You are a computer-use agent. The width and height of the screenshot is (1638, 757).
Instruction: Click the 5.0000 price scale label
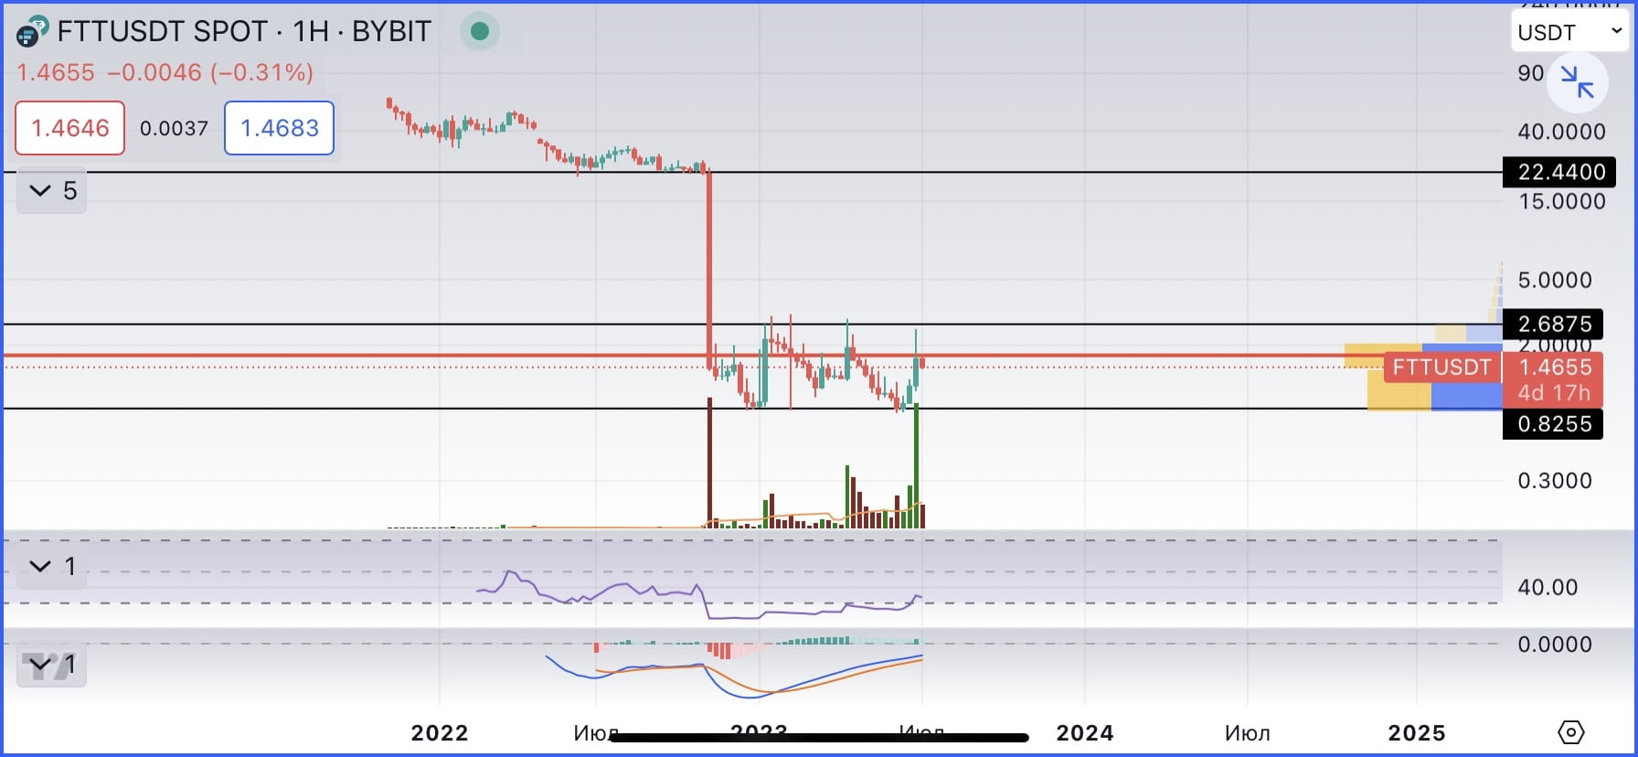tap(1555, 281)
